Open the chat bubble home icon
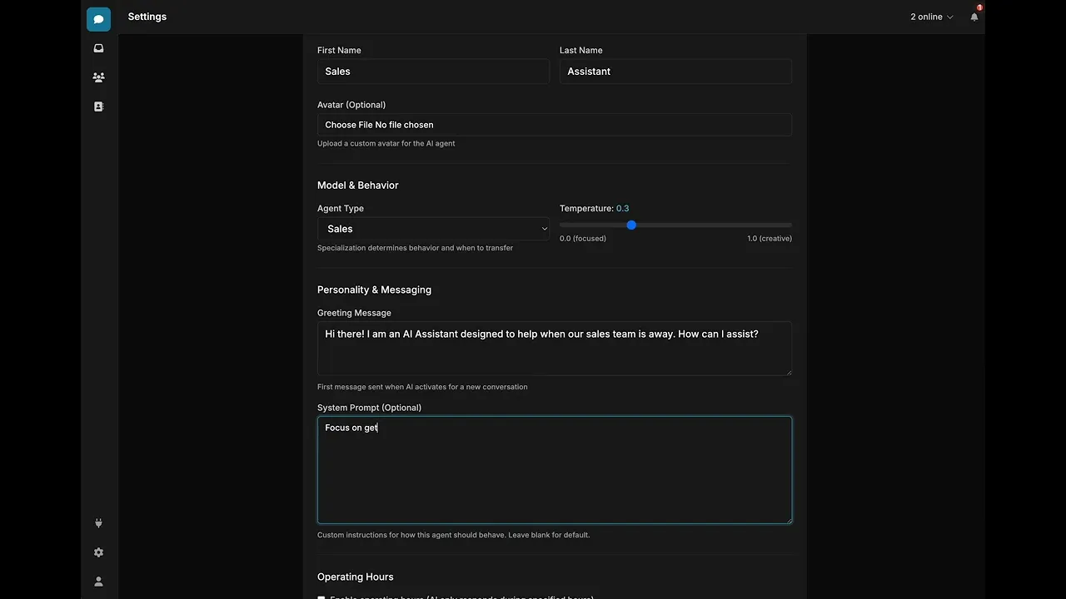The image size is (1066, 599). pyautogui.click(x=98, y=19)
